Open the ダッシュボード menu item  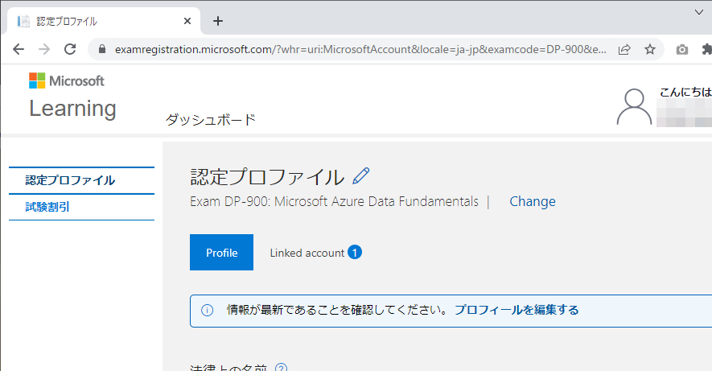click(211, 120)
